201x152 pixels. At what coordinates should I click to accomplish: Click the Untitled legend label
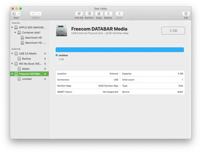tap(63, 55)
